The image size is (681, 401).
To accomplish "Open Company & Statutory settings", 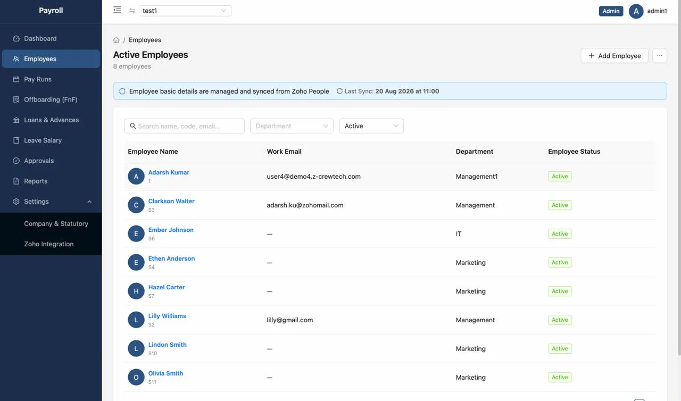I will click(x=51, y=224).
